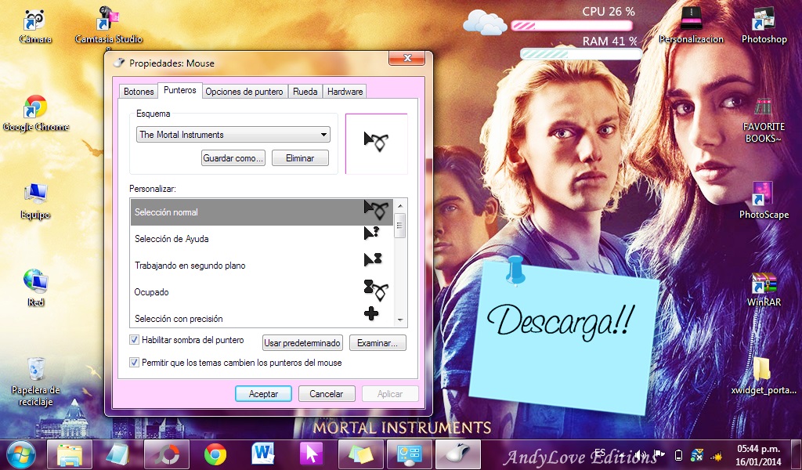
Task: Click the Eliminar button
Action: click(x=300, y=158)
